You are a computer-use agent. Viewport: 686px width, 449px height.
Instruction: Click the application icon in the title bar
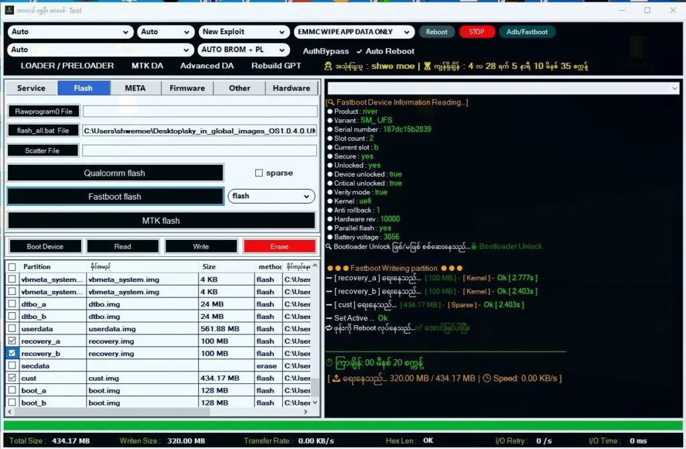pos(8,10)
